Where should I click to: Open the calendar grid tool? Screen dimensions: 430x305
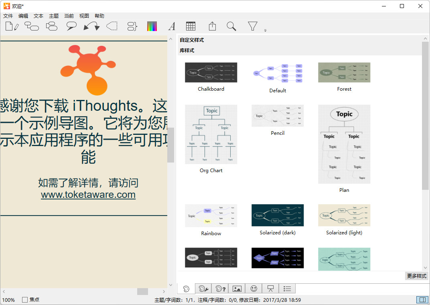tap(191, 26)
